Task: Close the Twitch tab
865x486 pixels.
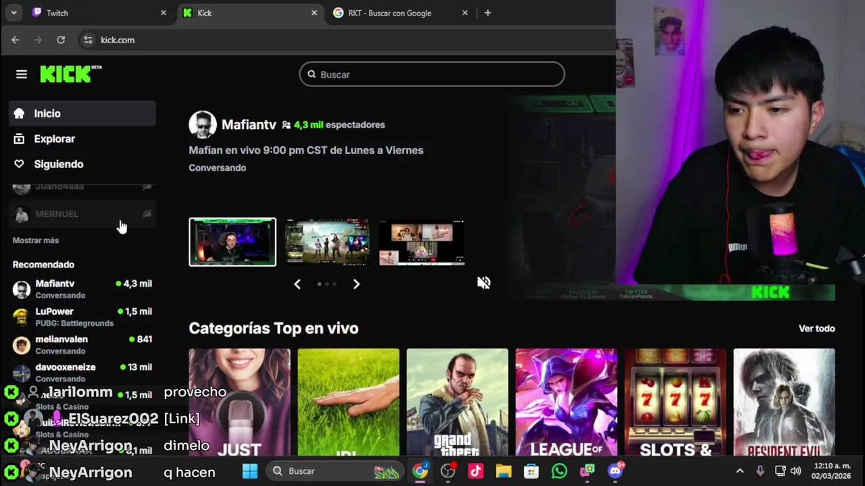Action: point(163,13)
